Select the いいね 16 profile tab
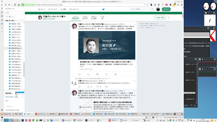This screenshot has width=217, height=122. click(102, 18)
